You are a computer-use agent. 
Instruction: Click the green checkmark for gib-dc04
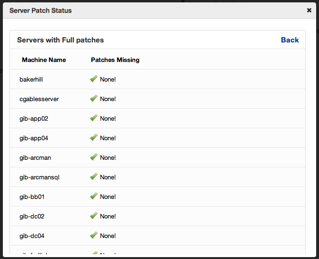click(94, 235)
